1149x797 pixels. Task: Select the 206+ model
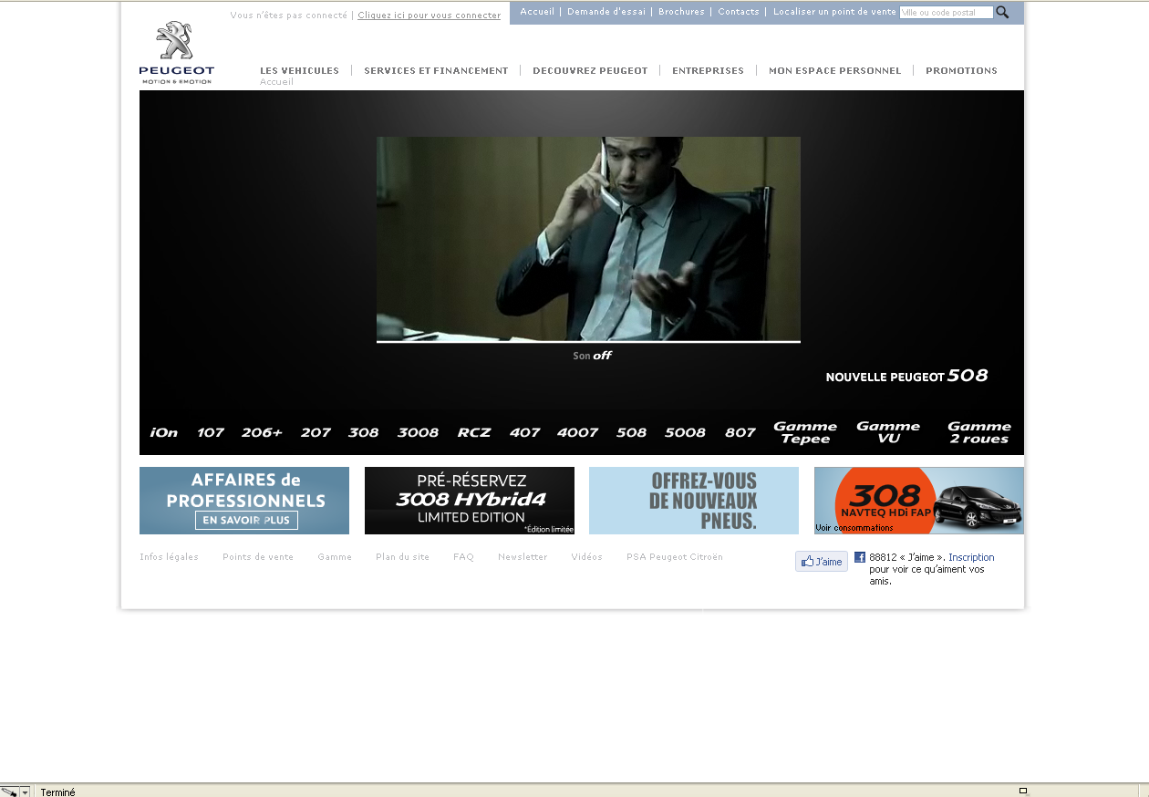click(x=262, y=432)
